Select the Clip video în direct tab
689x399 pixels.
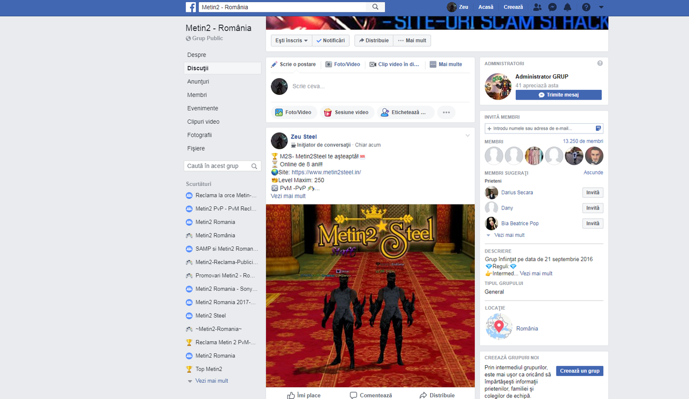394,65
